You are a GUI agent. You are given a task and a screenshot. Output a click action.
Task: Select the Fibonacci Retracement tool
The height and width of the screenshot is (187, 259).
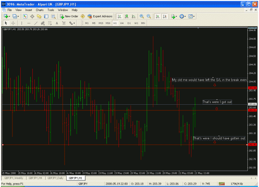click(x=50, y=23)
